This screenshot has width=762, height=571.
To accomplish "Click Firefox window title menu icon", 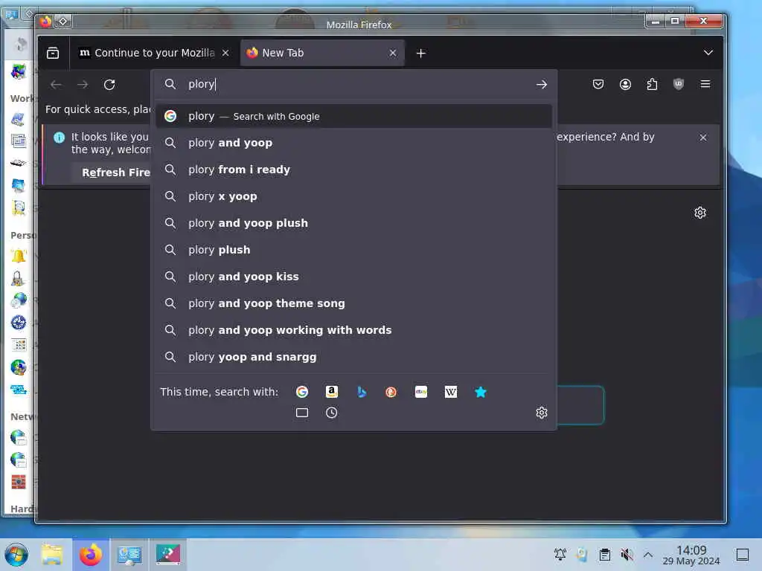I will click(45, 22).
